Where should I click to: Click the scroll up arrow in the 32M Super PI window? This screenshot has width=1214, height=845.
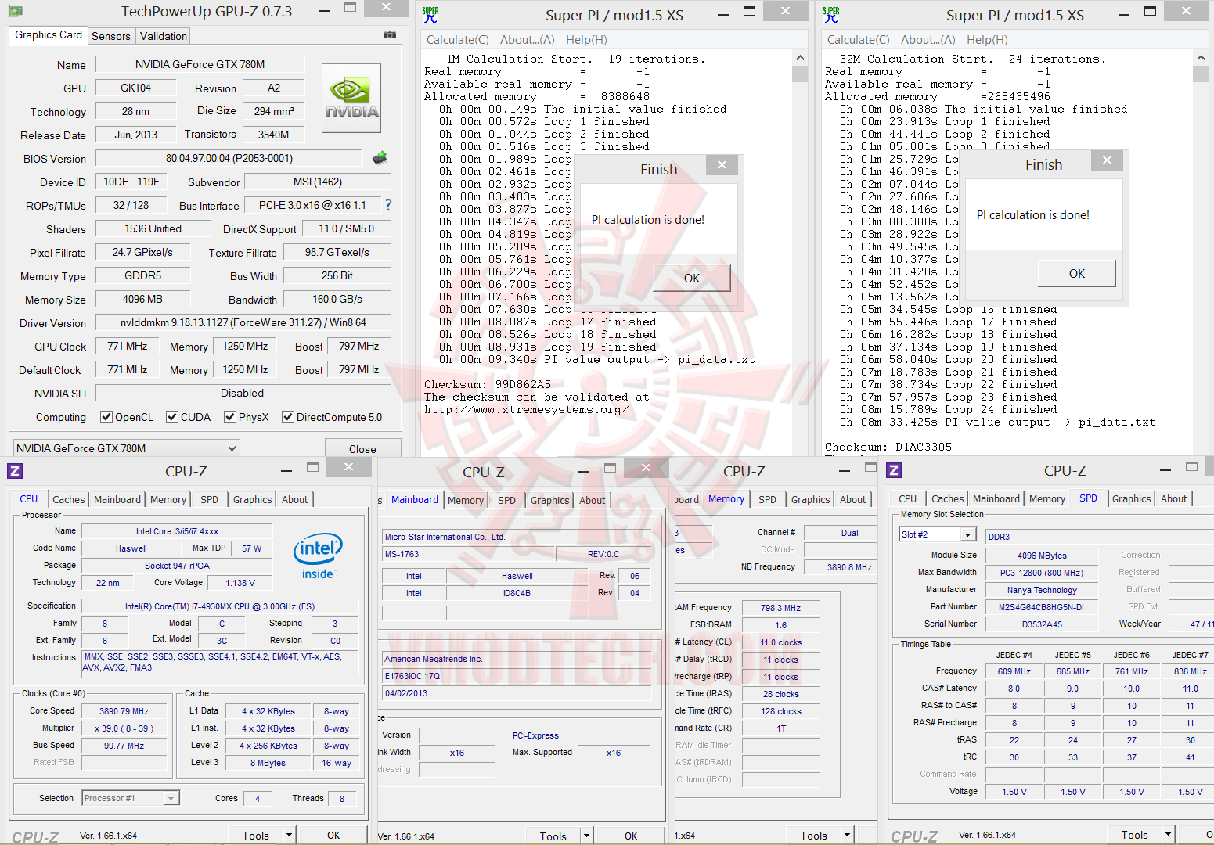(1201, 58)
